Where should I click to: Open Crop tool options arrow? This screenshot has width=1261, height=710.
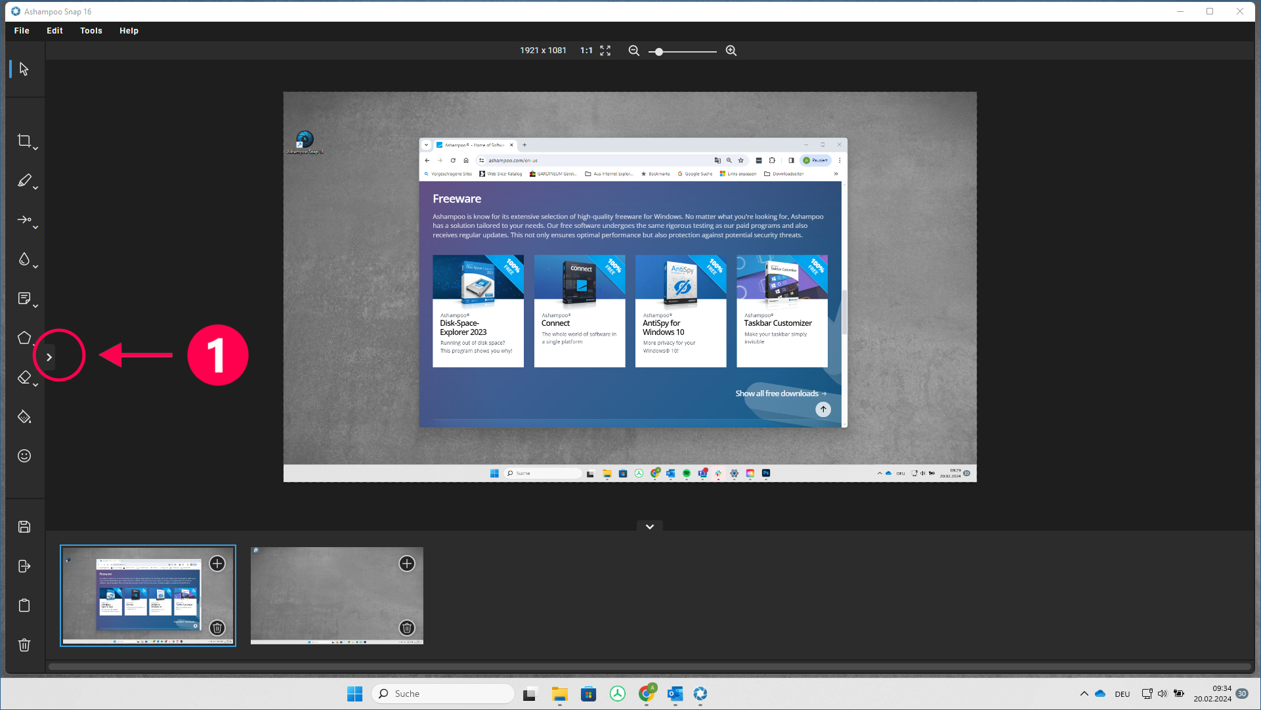pos(35,149)
